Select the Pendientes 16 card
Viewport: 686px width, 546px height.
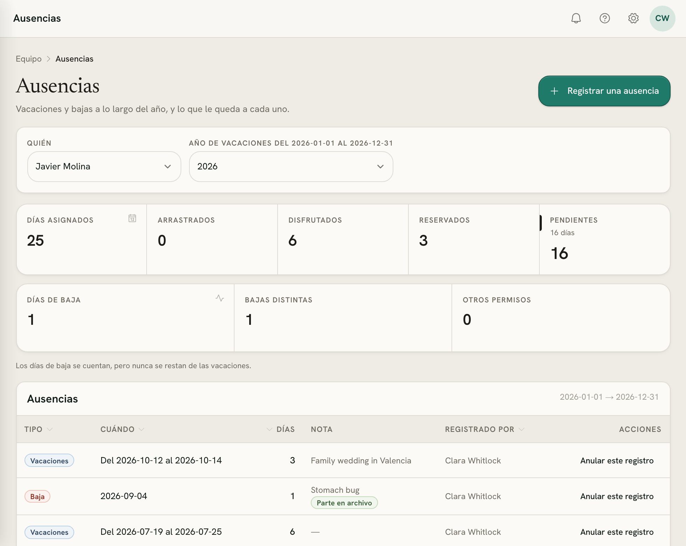604,239
